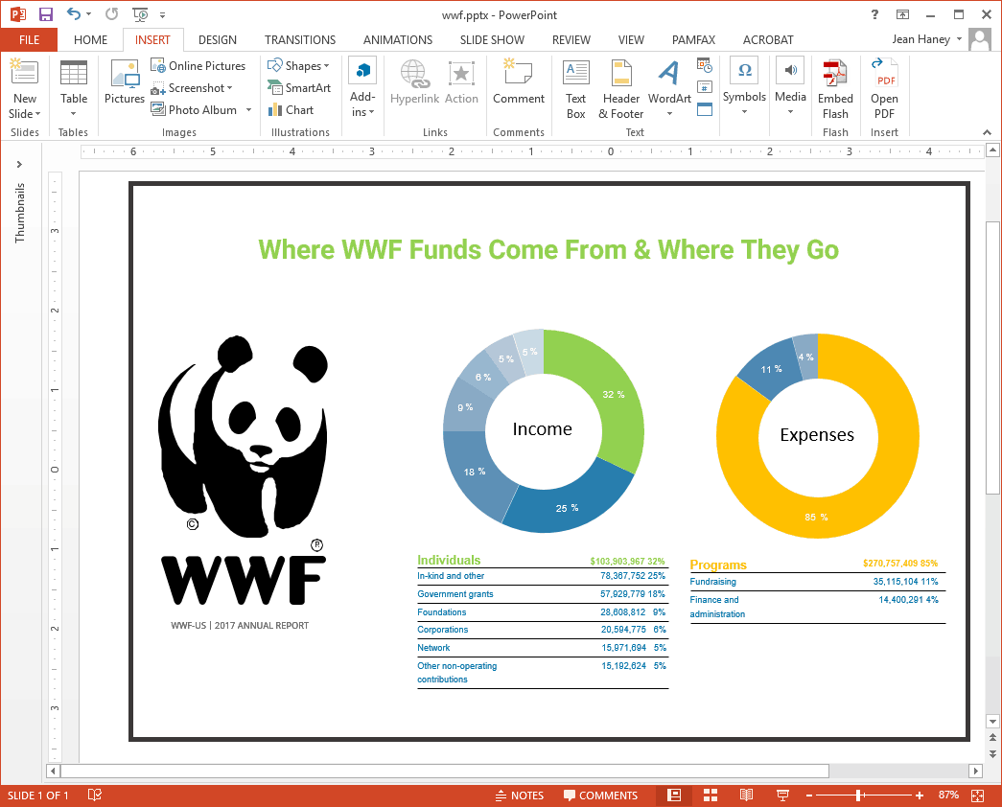Open the Table insert dropdown
1002x807 pixels.
(74, 89)
